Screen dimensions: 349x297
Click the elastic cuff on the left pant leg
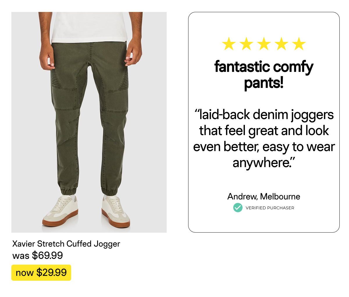pyautogui.click(x=69, y=190)
